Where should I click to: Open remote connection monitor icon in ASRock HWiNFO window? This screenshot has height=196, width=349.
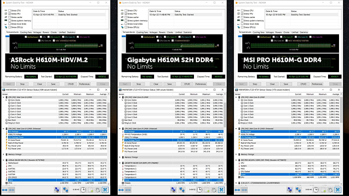57,190
